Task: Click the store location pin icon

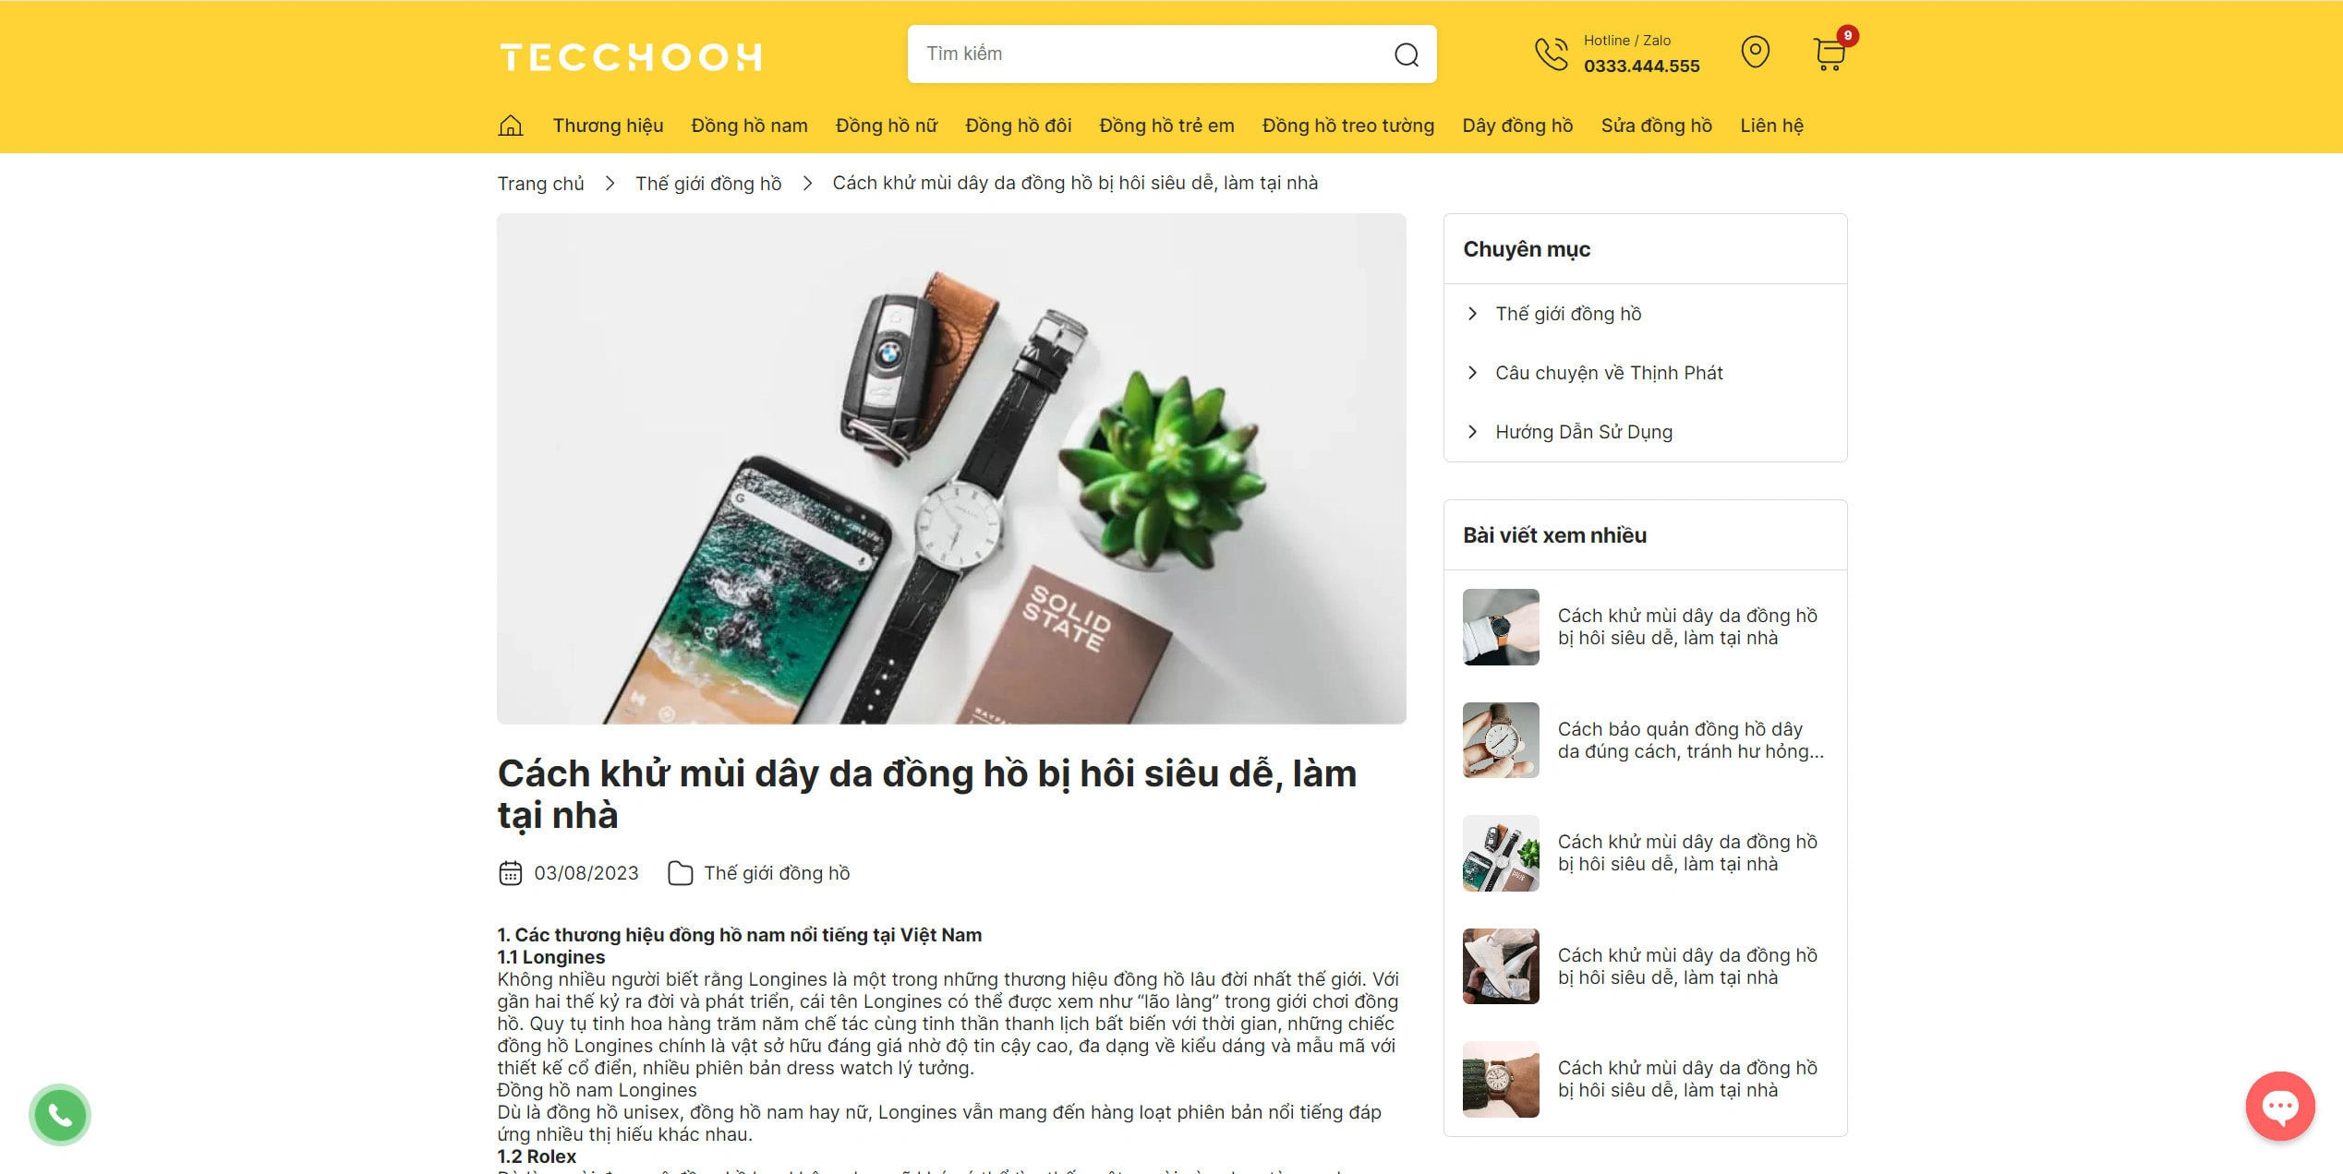Action: pyautogui.click(x=1755, y=52)
